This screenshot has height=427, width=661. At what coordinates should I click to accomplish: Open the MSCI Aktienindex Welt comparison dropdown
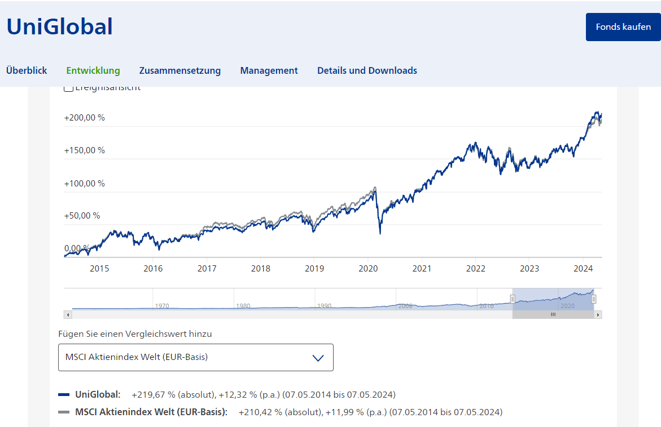(x=196, y=357)
